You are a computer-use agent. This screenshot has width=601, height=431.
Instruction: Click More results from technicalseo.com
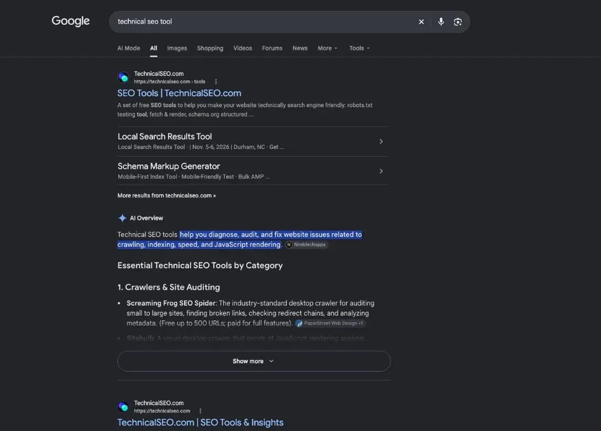(167, 195)
